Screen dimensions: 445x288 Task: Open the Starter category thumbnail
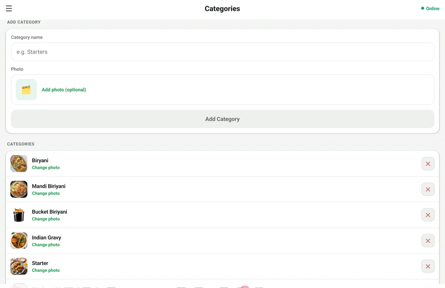19,266
